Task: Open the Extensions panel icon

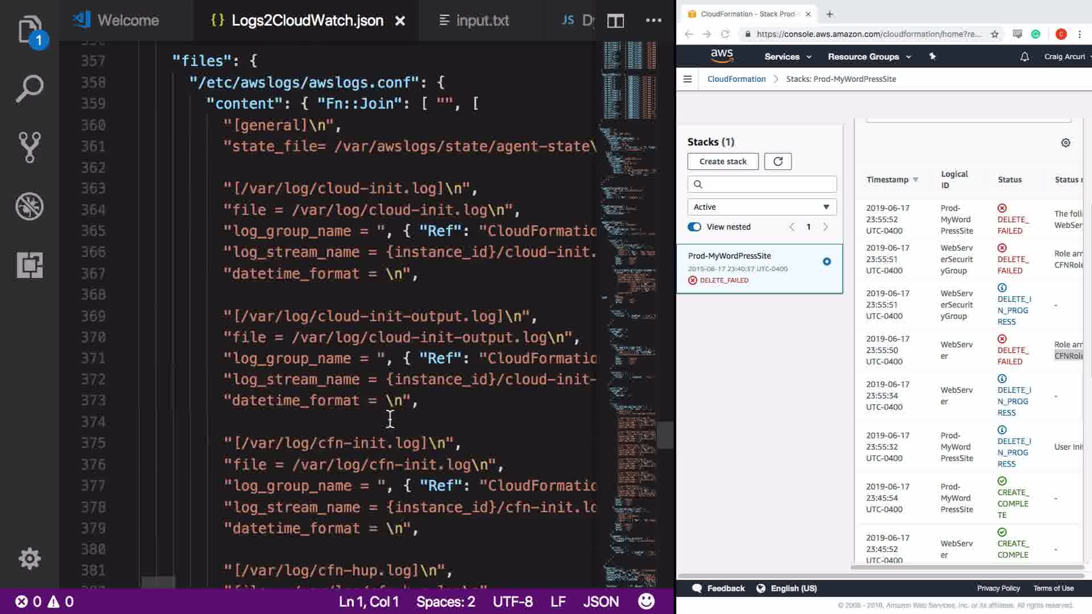Action: 30,265
